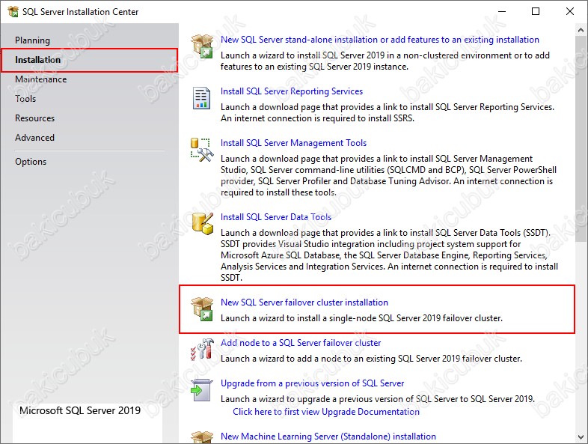Open the Advanced page
Screen dimensions: 588x444
(35, 138)
